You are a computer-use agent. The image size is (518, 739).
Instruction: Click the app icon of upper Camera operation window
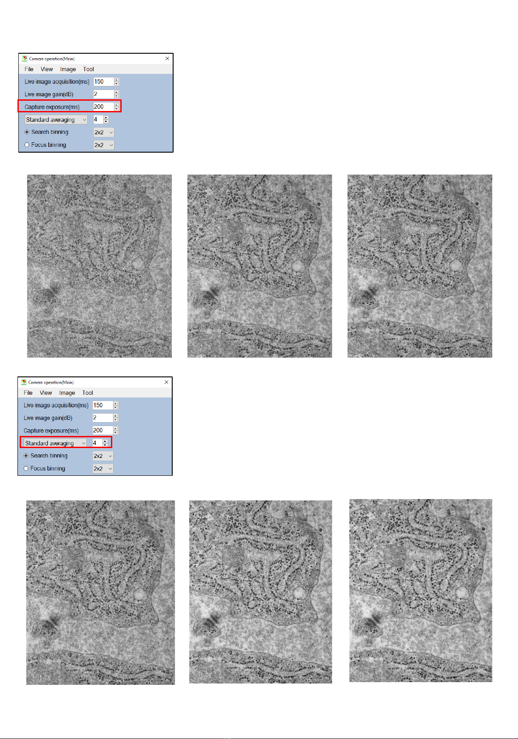tap(25, 59)
